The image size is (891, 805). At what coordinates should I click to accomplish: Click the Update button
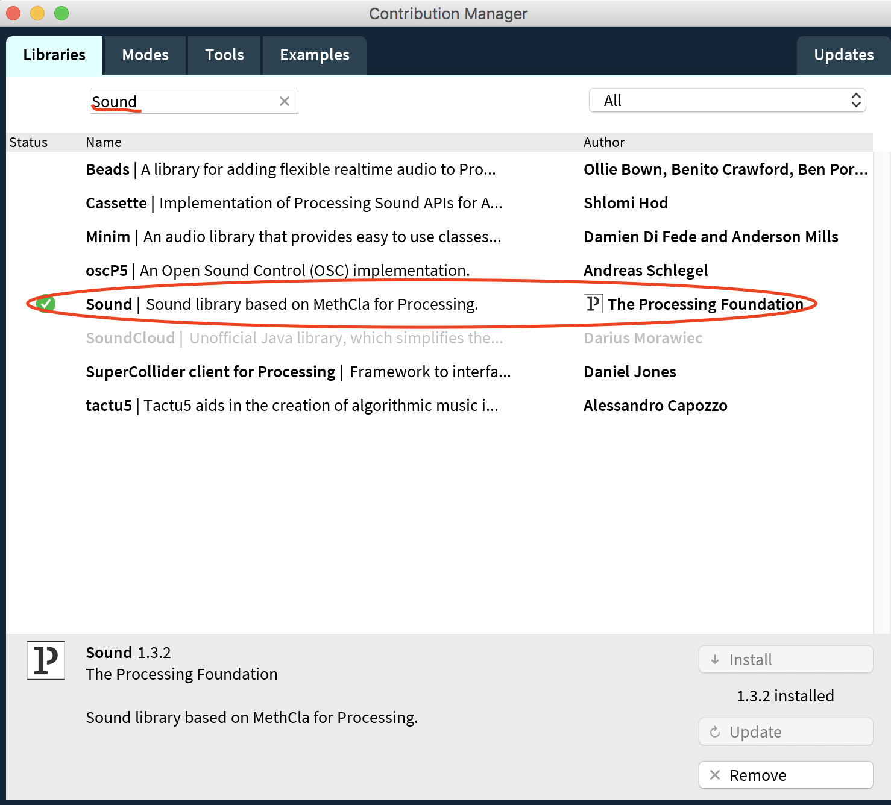point(786,732)
